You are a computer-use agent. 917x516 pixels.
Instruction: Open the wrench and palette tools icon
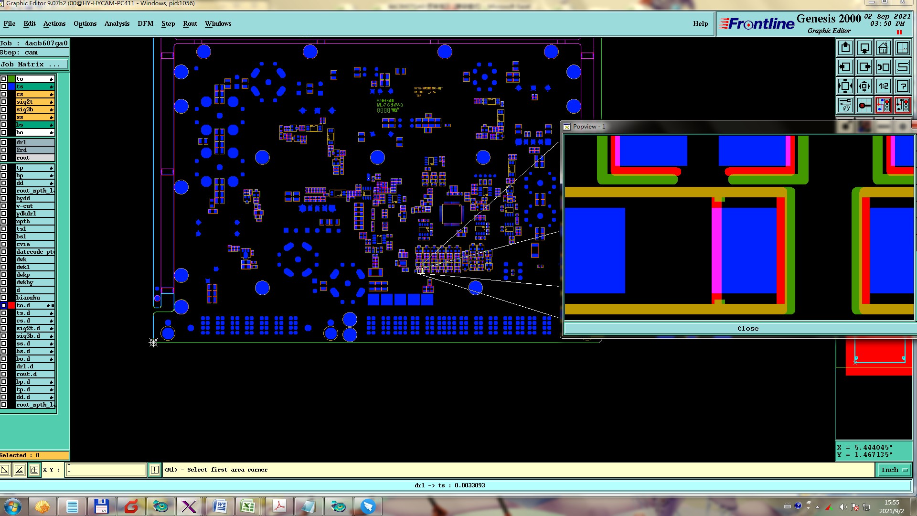[845, 105]
